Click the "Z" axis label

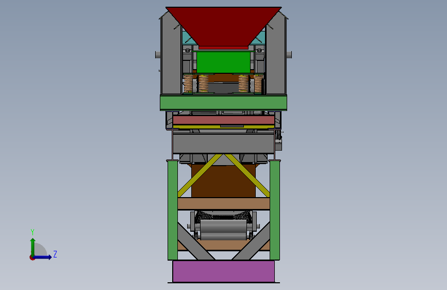tap(55, 254)
